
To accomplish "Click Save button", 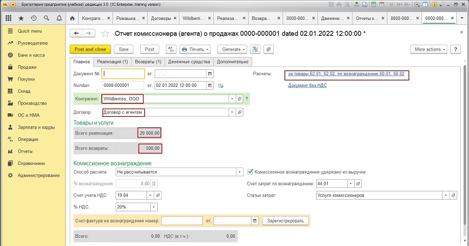I will click(124, 49).
